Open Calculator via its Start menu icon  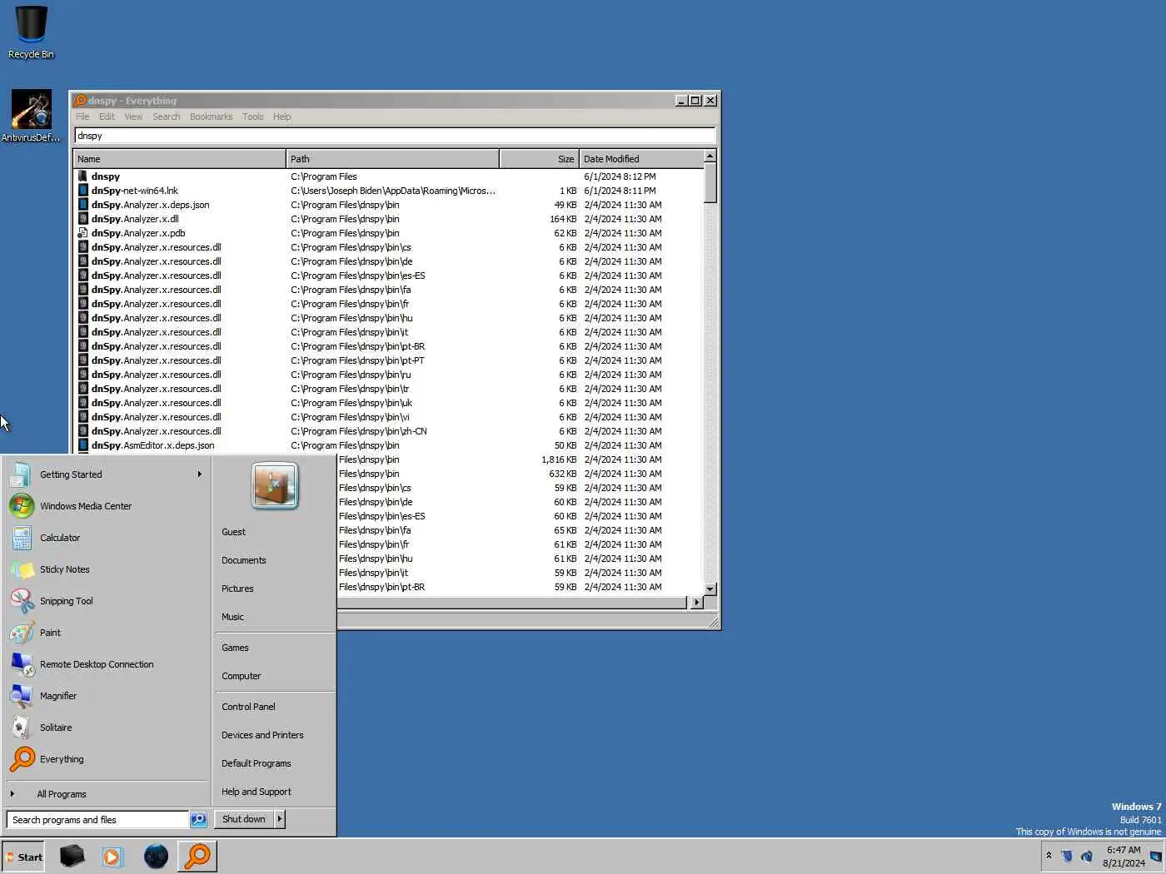coord(22,538)
